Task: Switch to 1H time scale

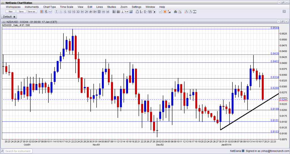Action: [82, 12]
